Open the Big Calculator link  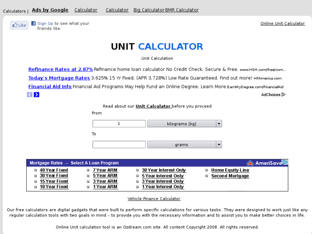[x=149, y=10]
